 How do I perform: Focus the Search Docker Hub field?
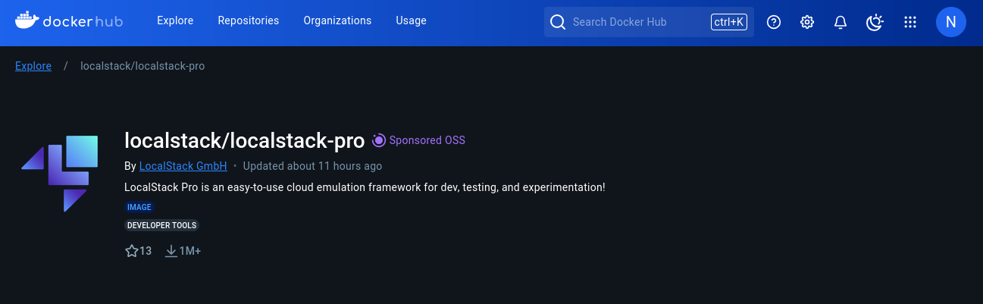pyautogui.click(x=637, y=22)
